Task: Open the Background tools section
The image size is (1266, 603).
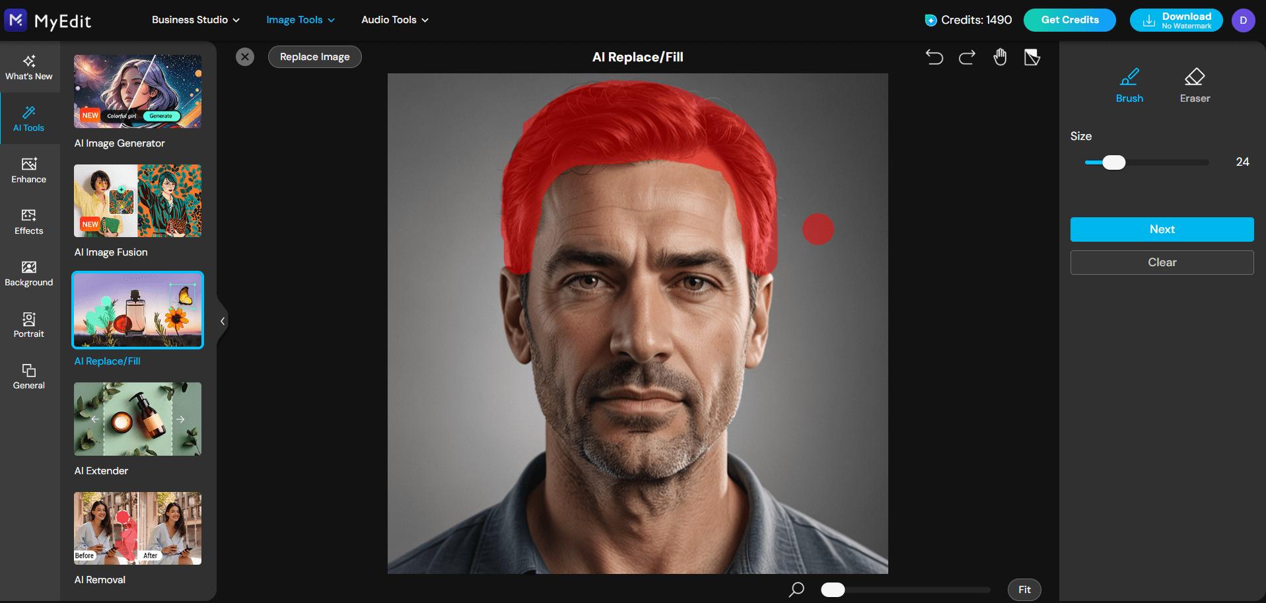Action: tap(28, 273)
